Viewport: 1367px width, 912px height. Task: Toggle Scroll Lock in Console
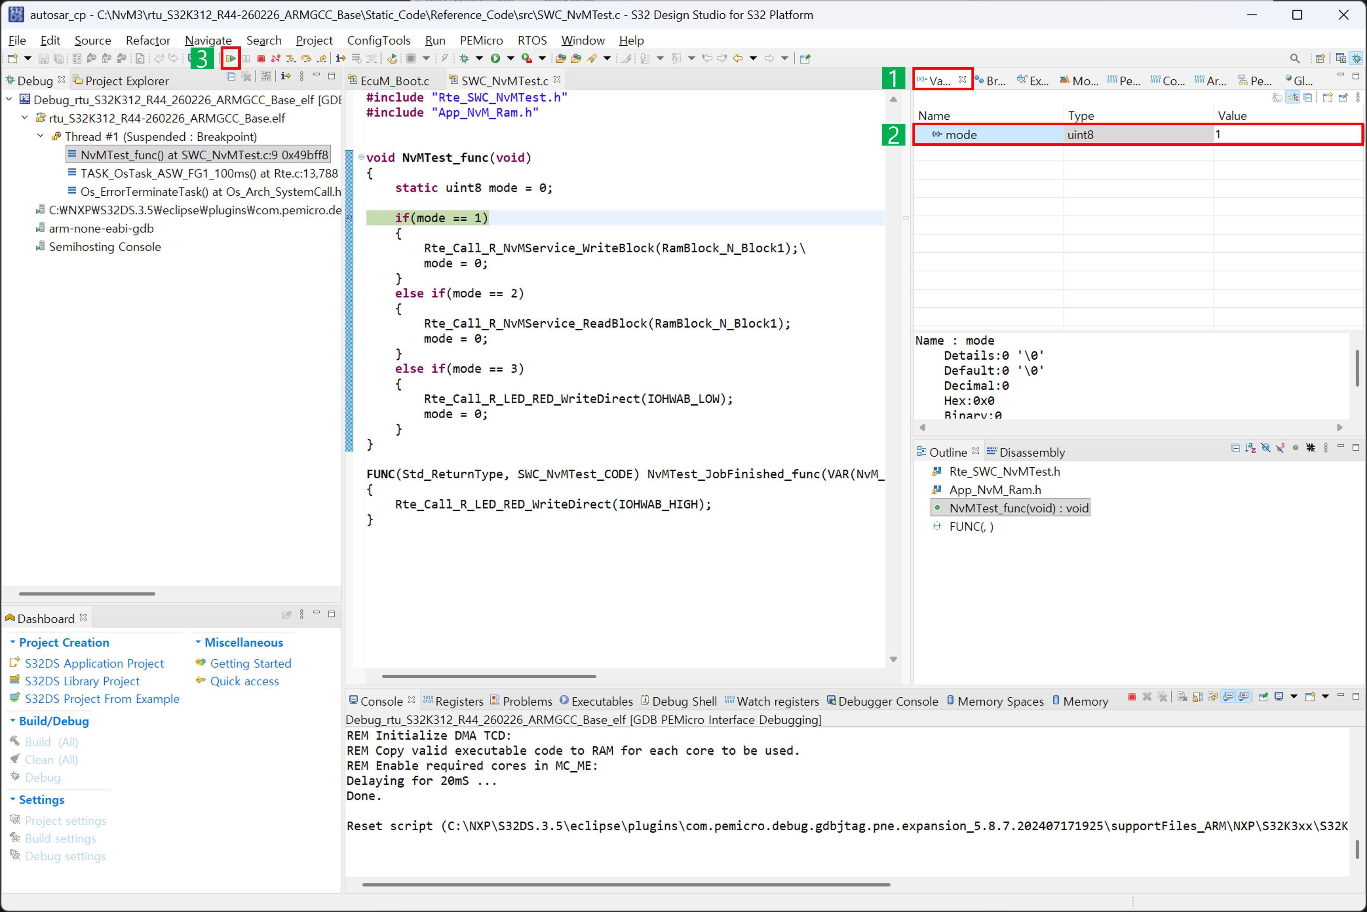click(1198, 697)
